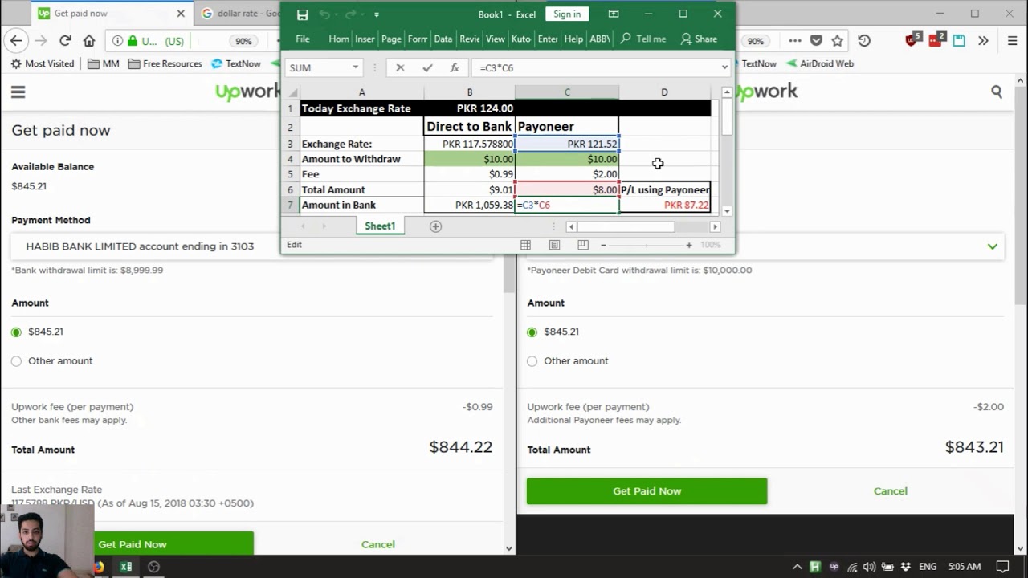1028x578 pixels.
Task: Open the Help ribbon tab
Action: [x=573, y=39]
